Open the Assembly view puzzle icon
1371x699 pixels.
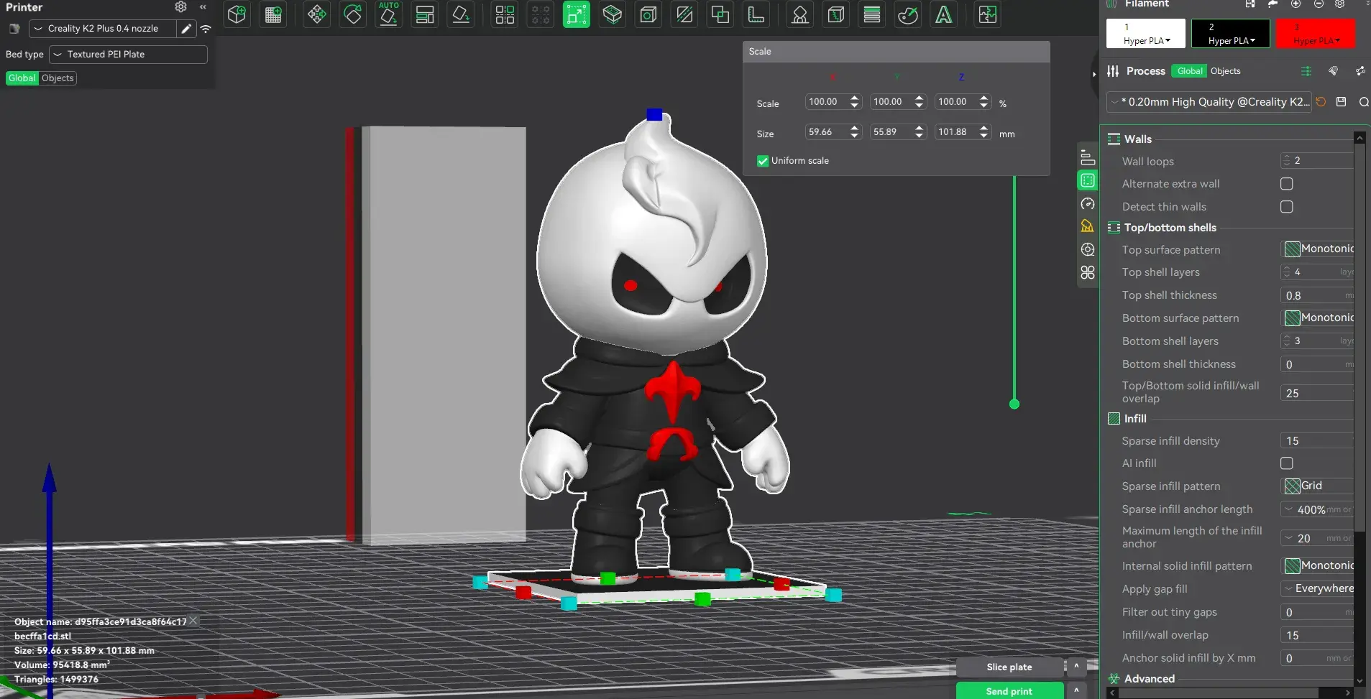pos(988,14)
